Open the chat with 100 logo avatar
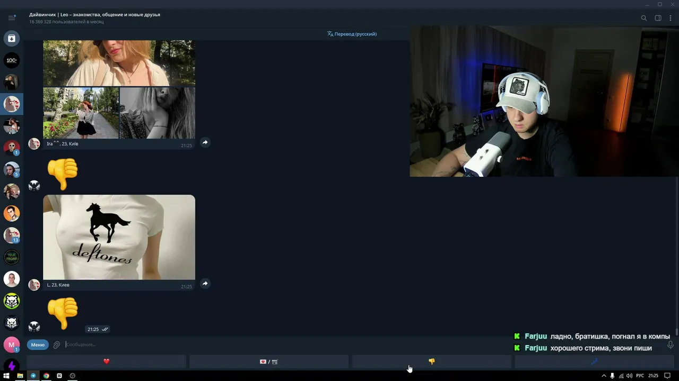The image size is (679, 381). coord(12,60)
